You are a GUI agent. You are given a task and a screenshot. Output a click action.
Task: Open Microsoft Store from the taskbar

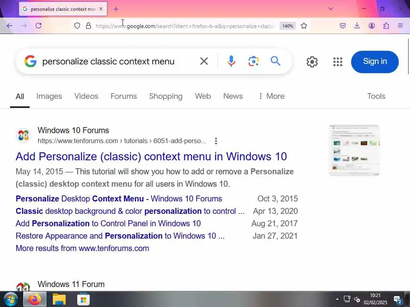point(83,300)
